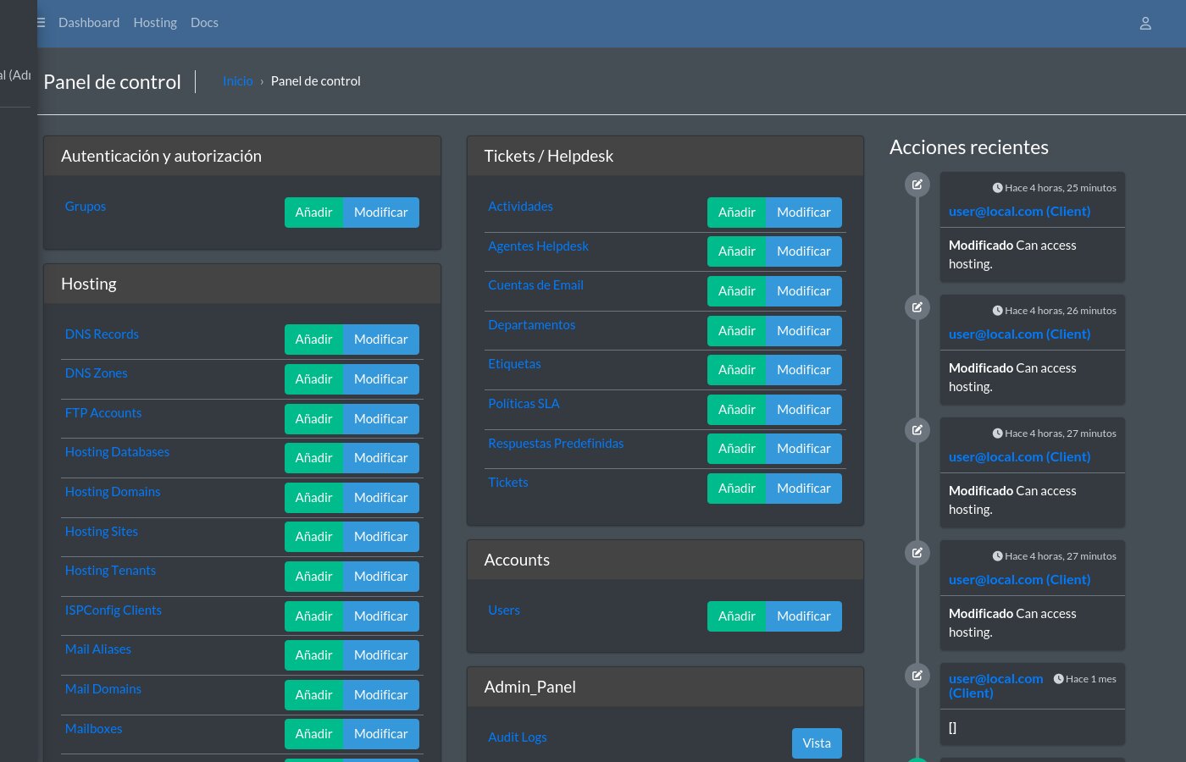The image size is (1186, 762).
Task: Open Dashboard in the top navigation
Action: click(89, 23)
